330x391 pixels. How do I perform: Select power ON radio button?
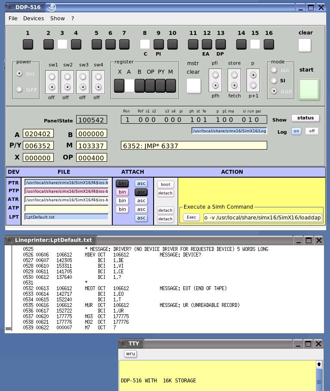coord(19,73)
